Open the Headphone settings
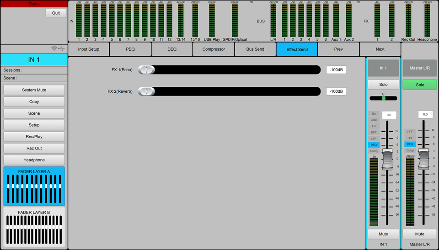This screenshot has width=439, height=250. pyautogui.click(x=34, y=160)
